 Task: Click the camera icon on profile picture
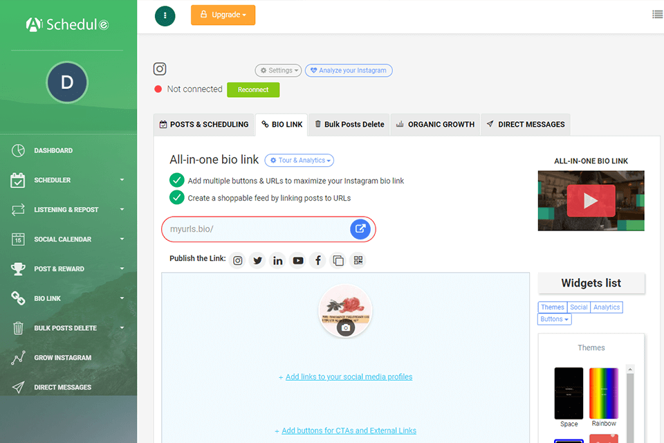click(x=346, y=327)
